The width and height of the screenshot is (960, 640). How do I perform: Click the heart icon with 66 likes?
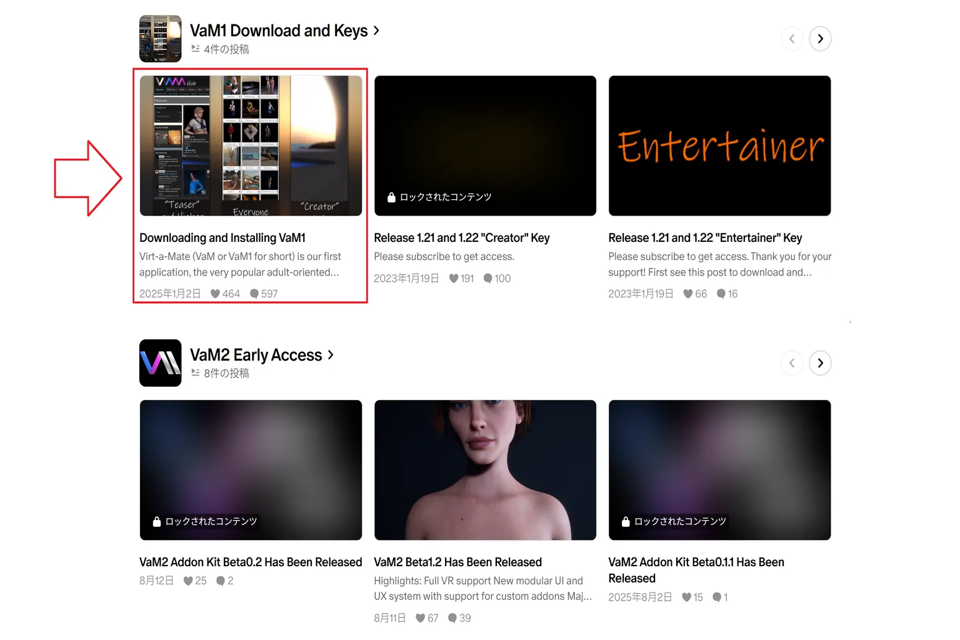tap(688, 294)
